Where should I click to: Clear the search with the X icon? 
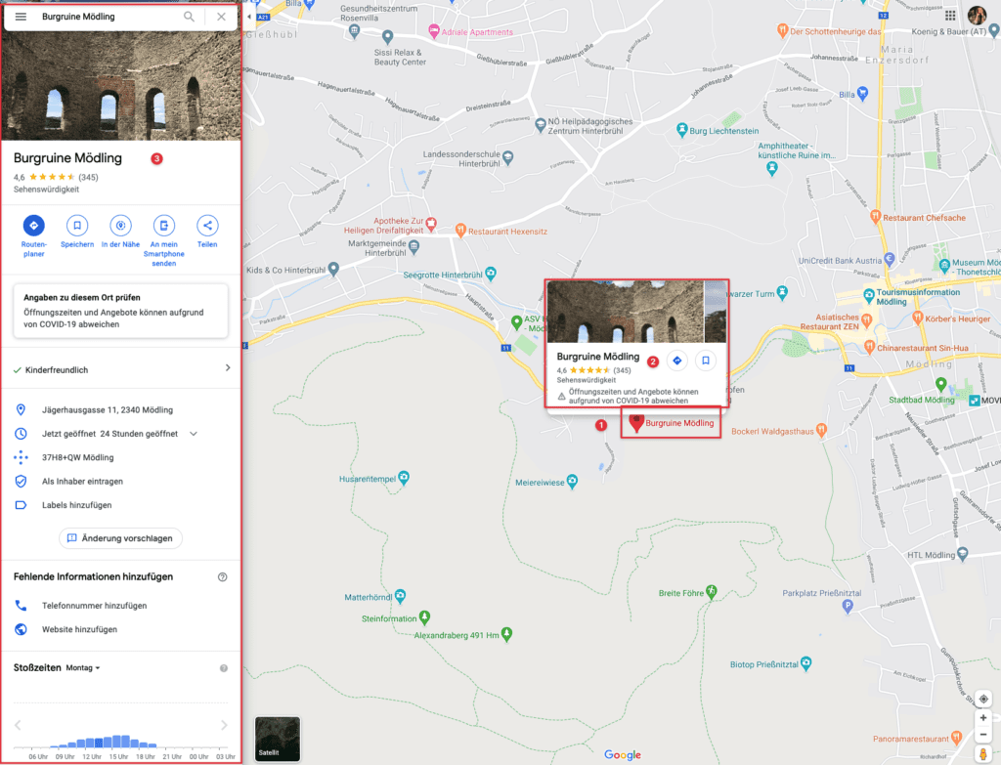pyautogui.click(x=221, y=17)
